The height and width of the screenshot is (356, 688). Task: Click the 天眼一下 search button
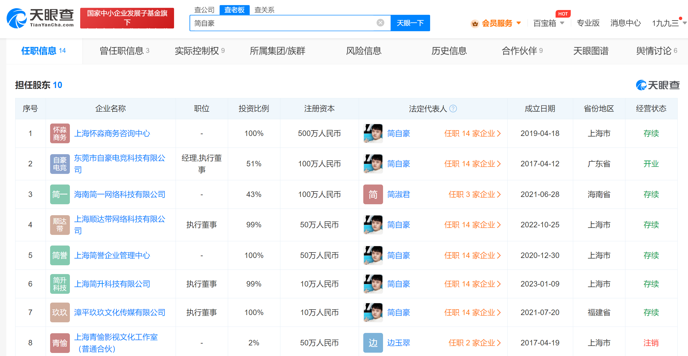click(x=410, y=23)
